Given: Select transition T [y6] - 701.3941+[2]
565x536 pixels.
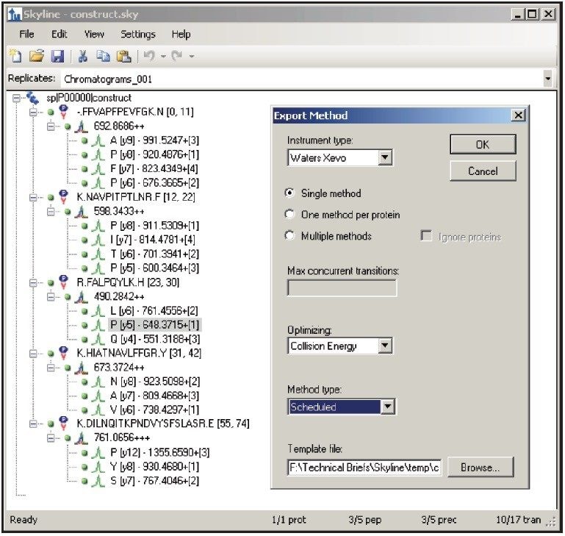Looking at the screenshot, I should 154,254.
